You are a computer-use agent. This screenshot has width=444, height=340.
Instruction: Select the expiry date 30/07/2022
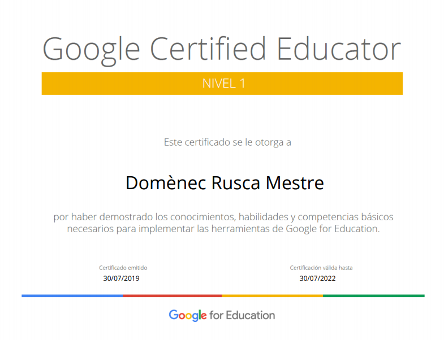(x=317, y=278)
